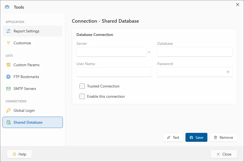Viewport: 244px width, 162px height.
Task: Click the Connection - Shared Database heading
Action: (x=105, y=21)
